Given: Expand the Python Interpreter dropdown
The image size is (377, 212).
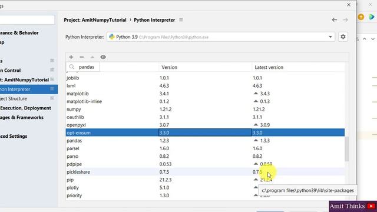Looking at the screenshot, I should [330, 37].
